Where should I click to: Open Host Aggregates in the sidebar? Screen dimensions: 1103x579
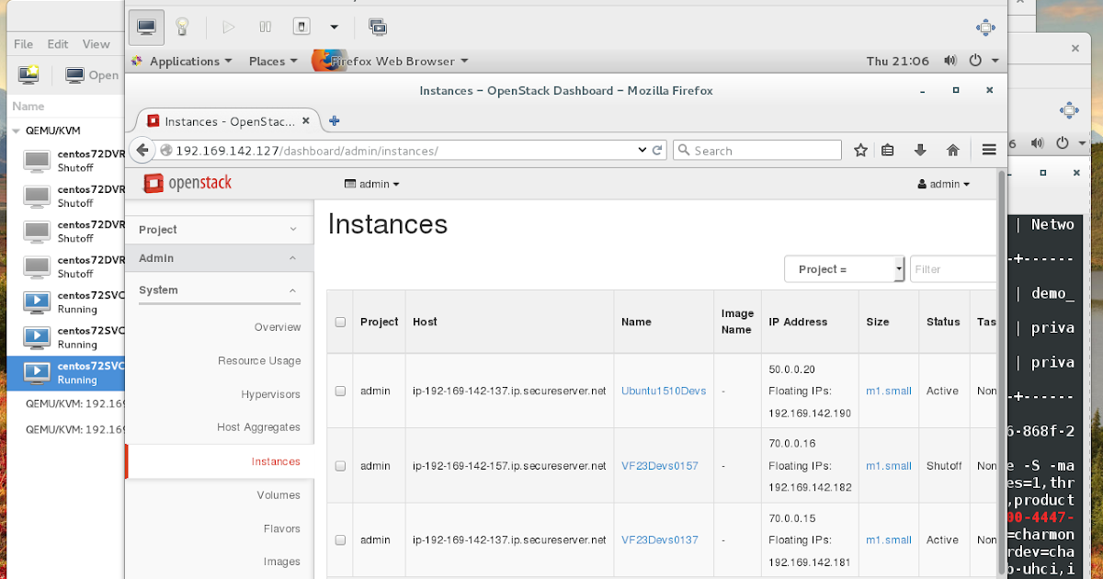click(258, 426)
